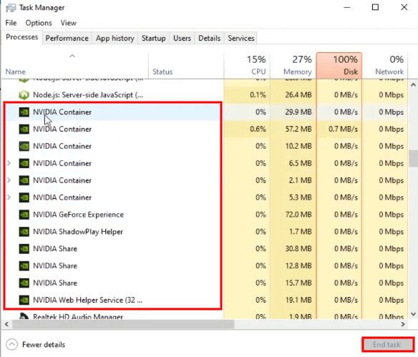Expand NVIDIA Container row with 2.1 MB
Image resolution: width=418 pixels, height=357 pixels.
click(x=9, y=180)
